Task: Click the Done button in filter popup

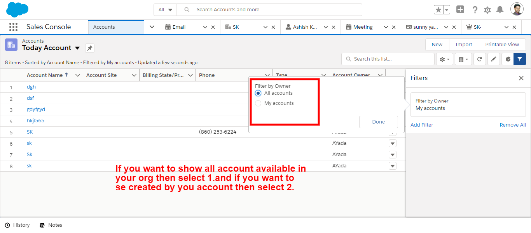Action: click(378, 122)
